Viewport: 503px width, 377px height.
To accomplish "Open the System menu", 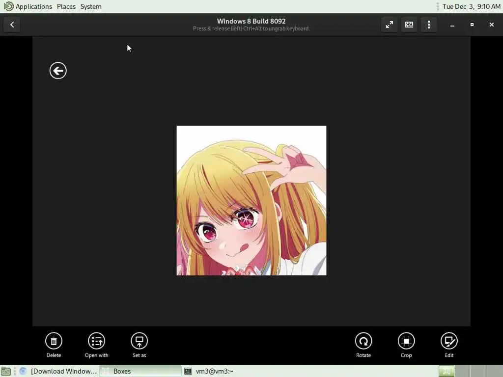I will click(x=91, y=6).
